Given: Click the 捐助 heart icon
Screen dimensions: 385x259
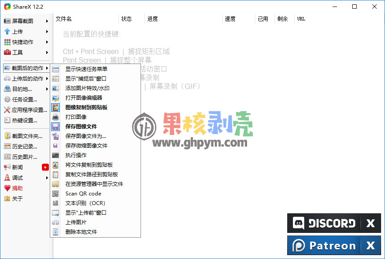Looking at the screenshot, I should coord(7,188).
